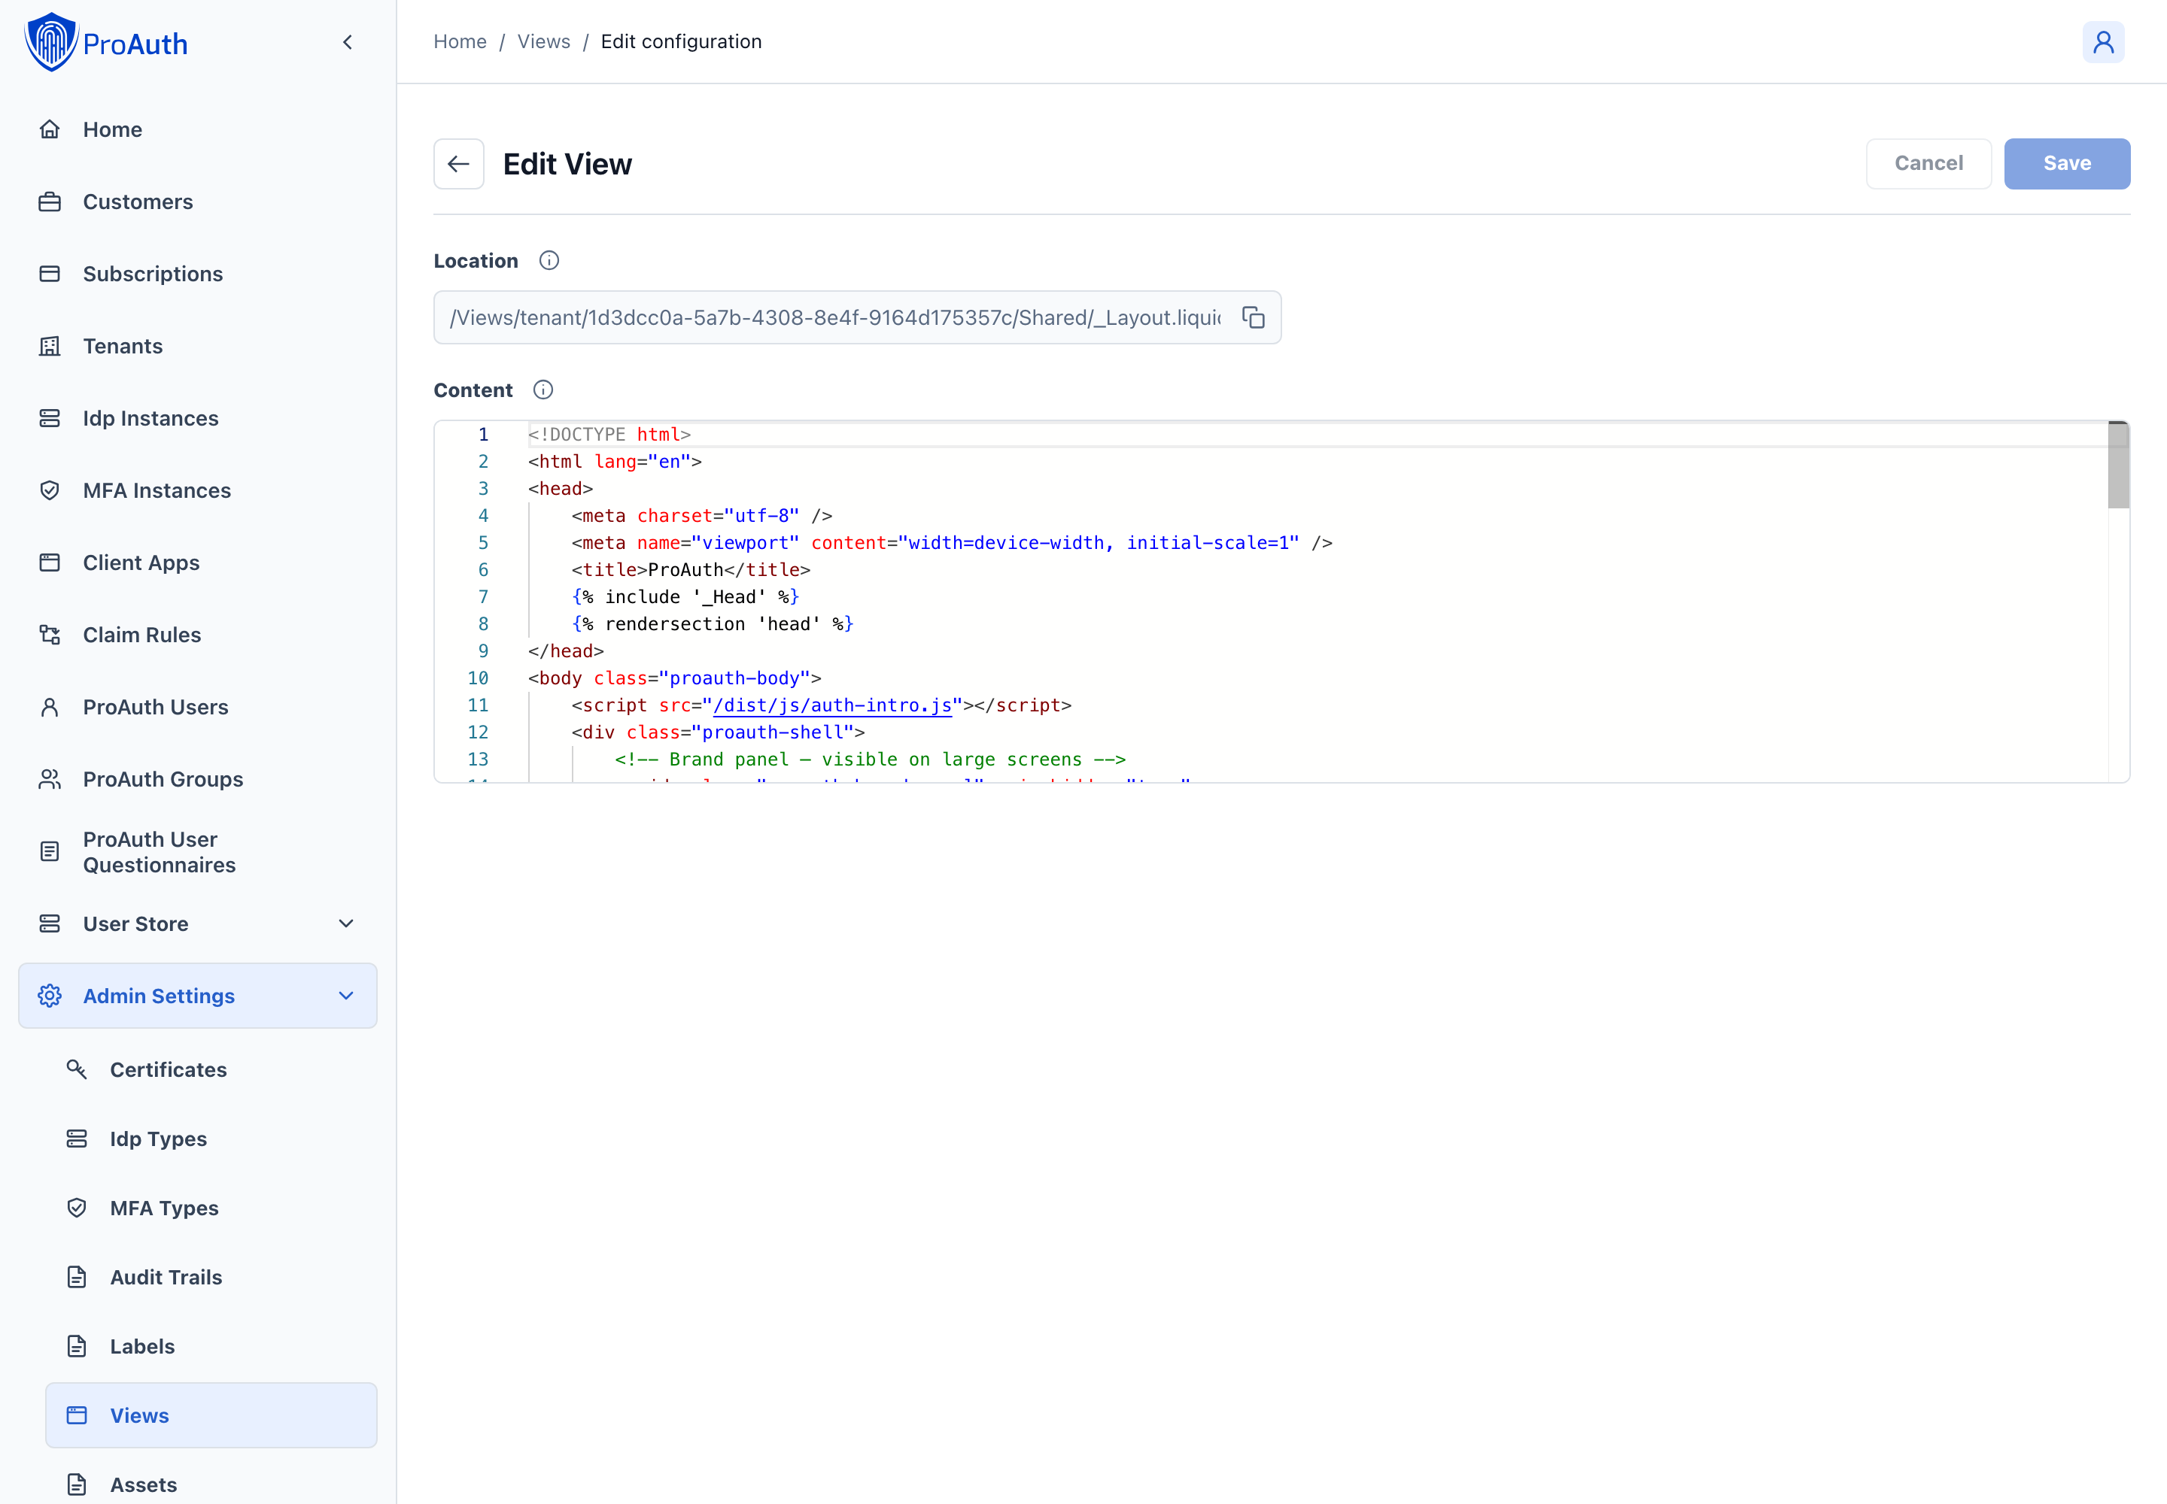Show info tooltip beside Location label
Viewport: 2167px width, 1504px height.
[x=549, y=261]
